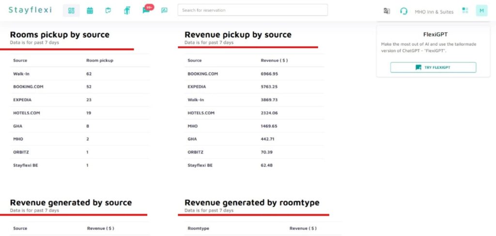Click ORBITZ row in Revenue pickup table
Viewport: 496px width, 236px height.
[x=254, y=152]
